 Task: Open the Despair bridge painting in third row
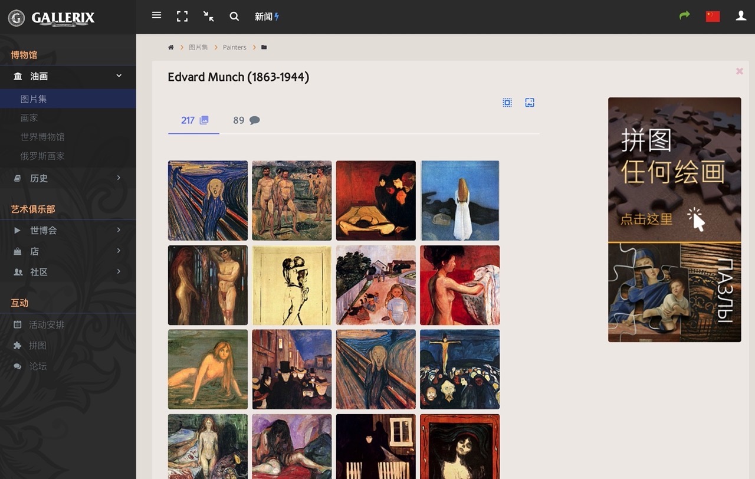376,369
